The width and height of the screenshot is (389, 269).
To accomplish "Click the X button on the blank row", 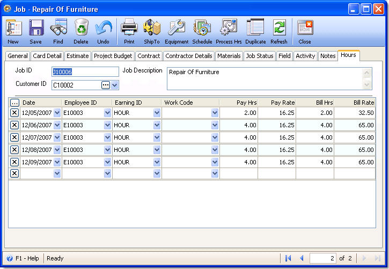I will pos(14,173).
